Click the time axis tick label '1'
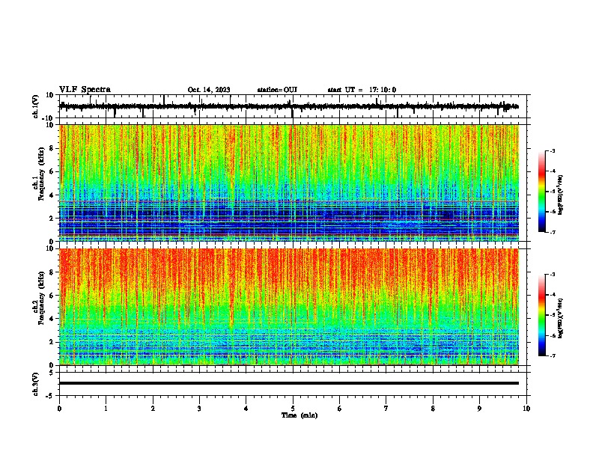This screenshot has height=458, width=593. pyautogui.click(x=106, y=409)
